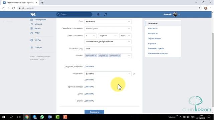Screen dimensions: 214x120
Task: Click the Сохранить button
Action: 94,112
